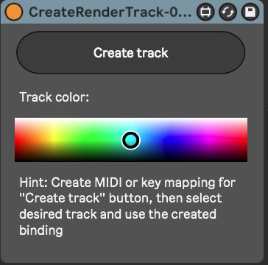Screen dimensions: 268x265
Task: Pick the pale white strip atop the spectrum
Action: click(131, 119)
